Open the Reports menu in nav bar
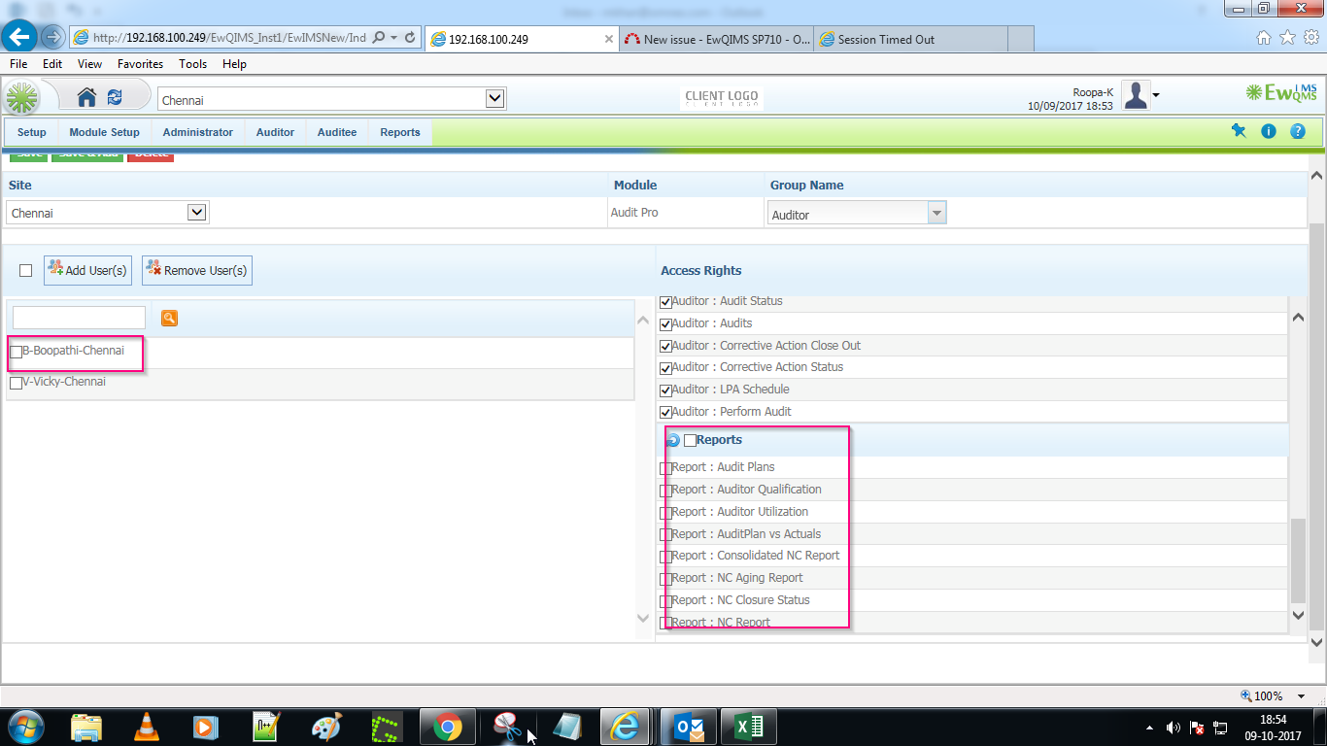This screenshot has width=1327, height=746. click(400, 132)
